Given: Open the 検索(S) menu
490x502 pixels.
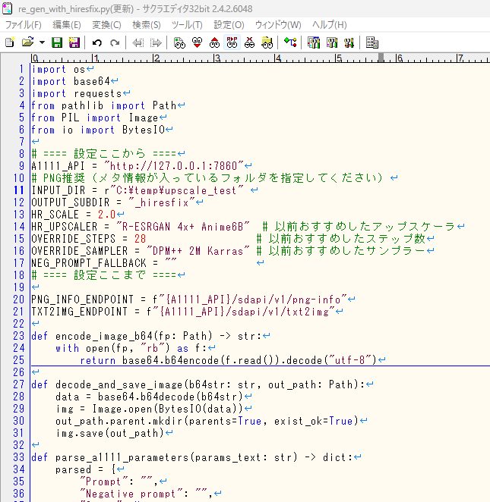Looking at the screenshot, I should [x=146, y=25].
